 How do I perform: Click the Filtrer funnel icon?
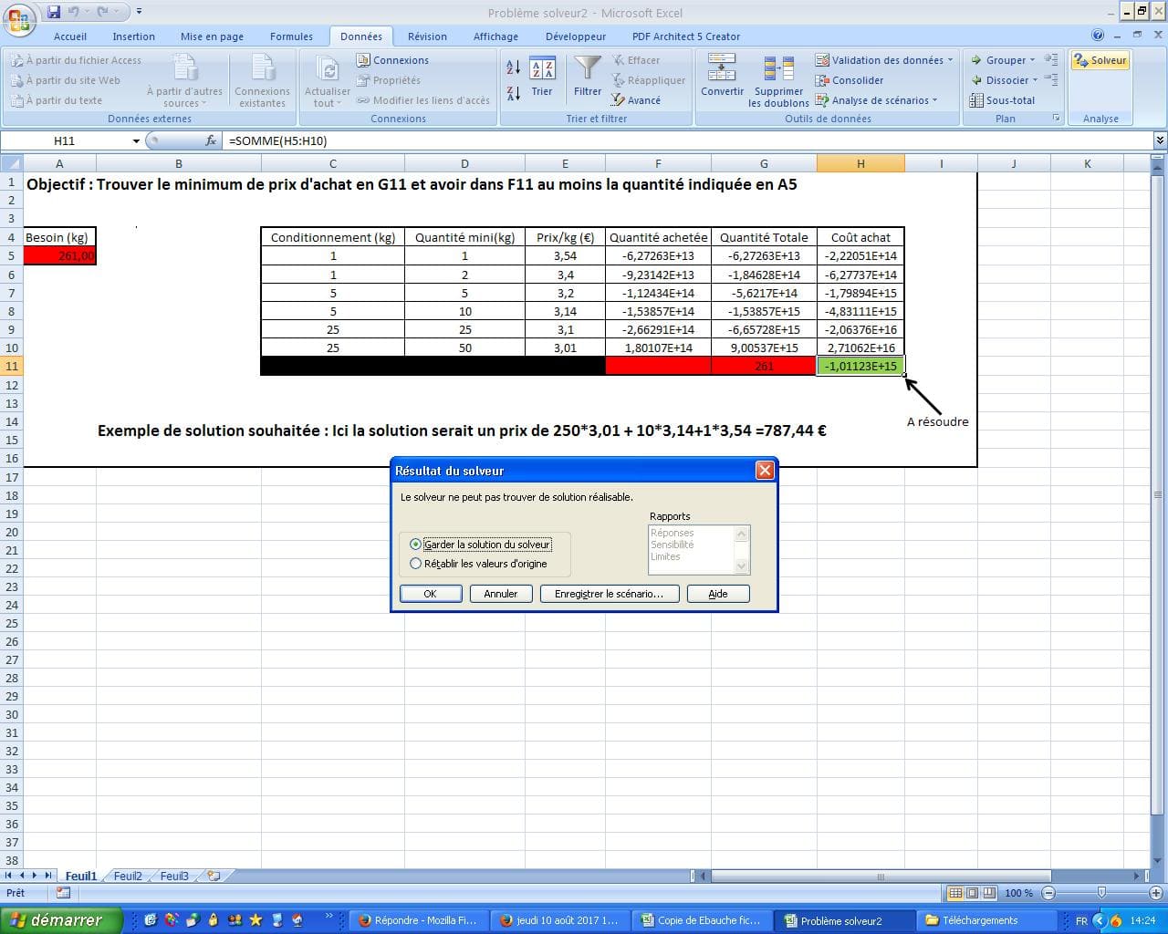pyautogui.click(x=588, y=69)
